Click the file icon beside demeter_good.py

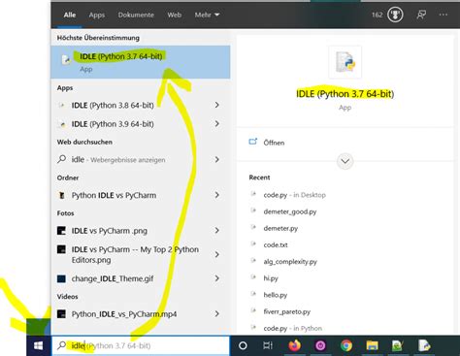tap(253, 210)
